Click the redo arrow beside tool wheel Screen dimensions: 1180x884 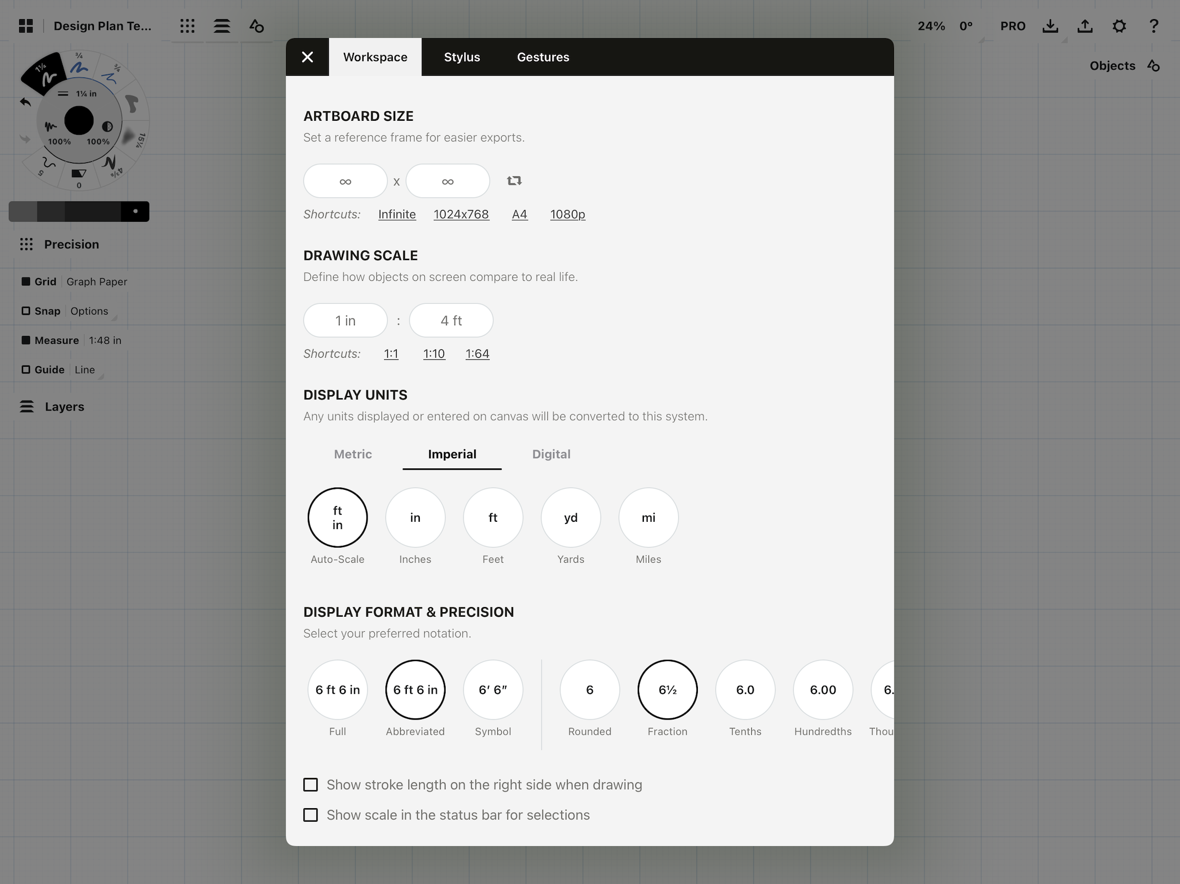25,139
